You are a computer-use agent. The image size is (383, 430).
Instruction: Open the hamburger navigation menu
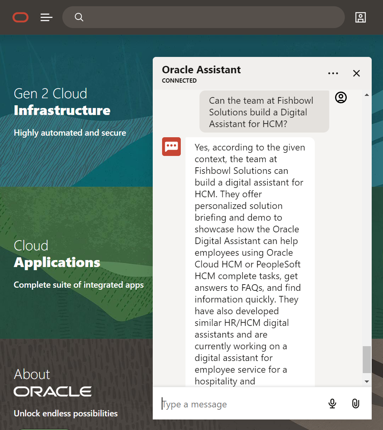tap(46, 17)
